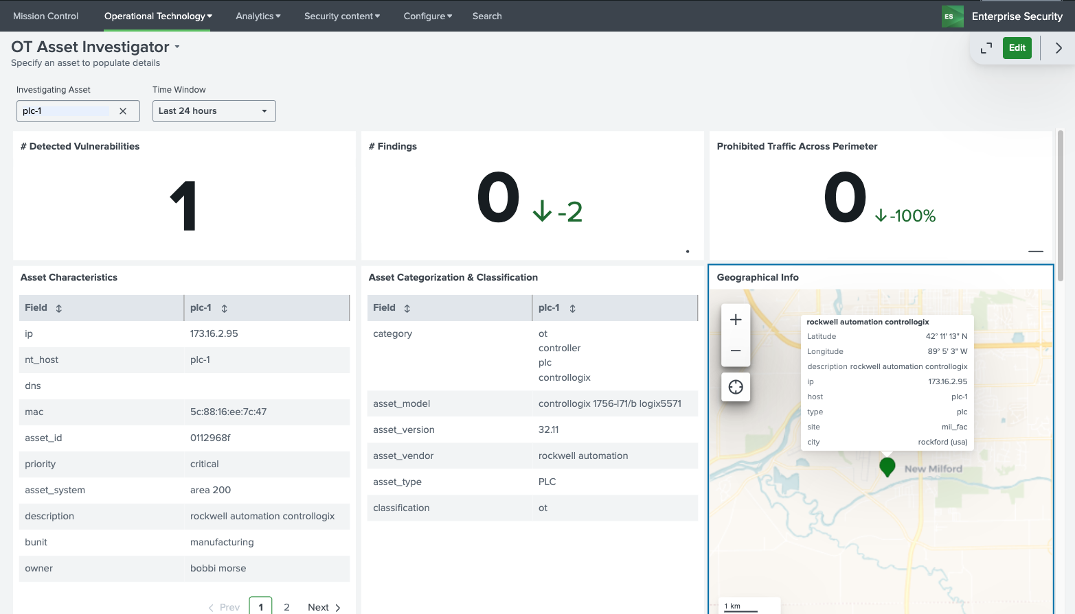Screen dimensions: 1075x614
Task: Expand the Operational Technology menu
Action: coord(158,16)
